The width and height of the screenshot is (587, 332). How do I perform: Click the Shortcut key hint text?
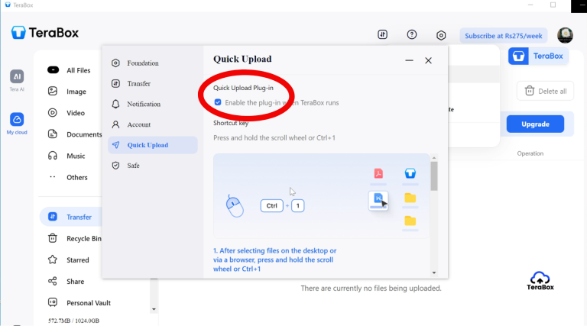[x=274, y=138]
